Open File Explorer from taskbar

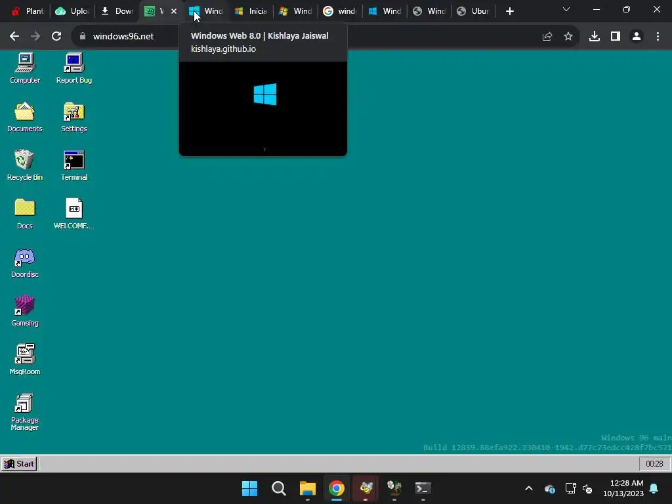tap(307, 488)
